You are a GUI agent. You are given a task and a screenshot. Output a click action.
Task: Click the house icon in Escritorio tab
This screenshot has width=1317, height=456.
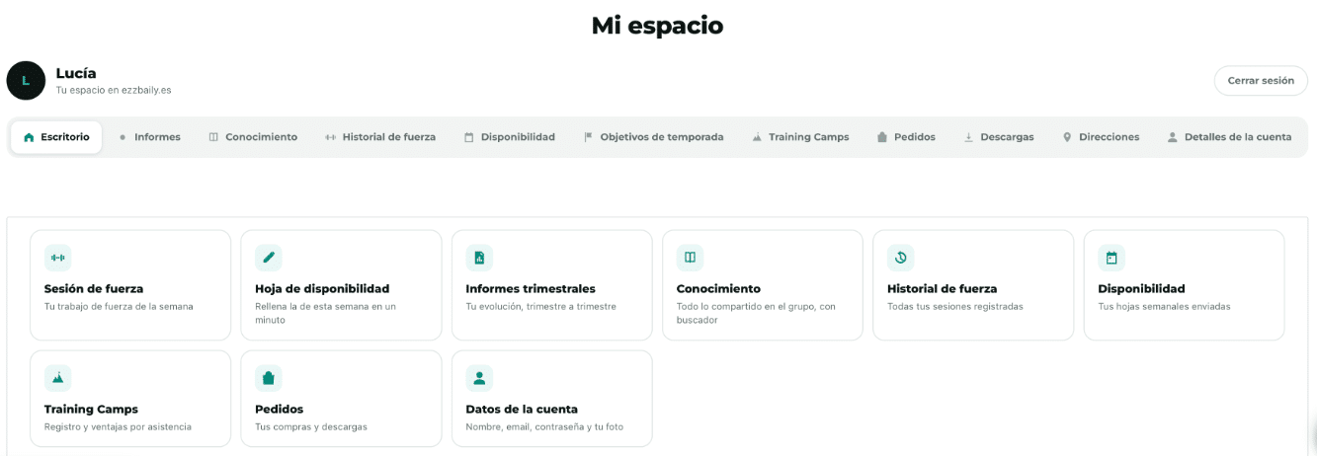point(29,137)
